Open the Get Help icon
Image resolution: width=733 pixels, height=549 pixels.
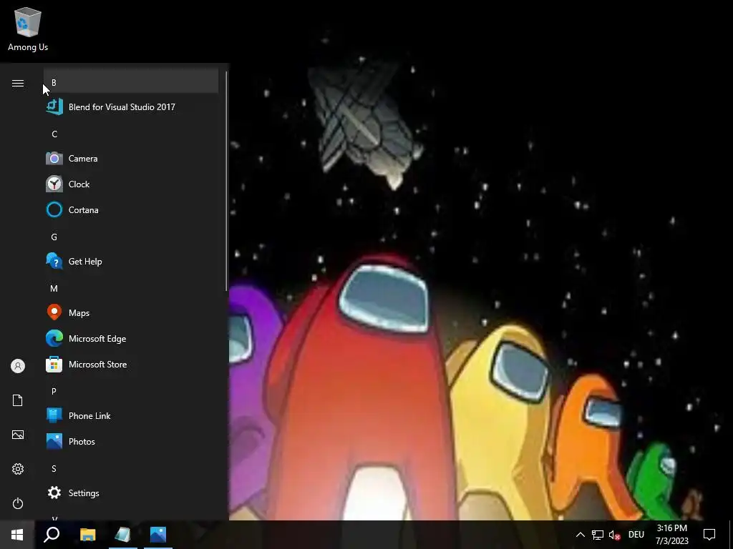(54, 262)
